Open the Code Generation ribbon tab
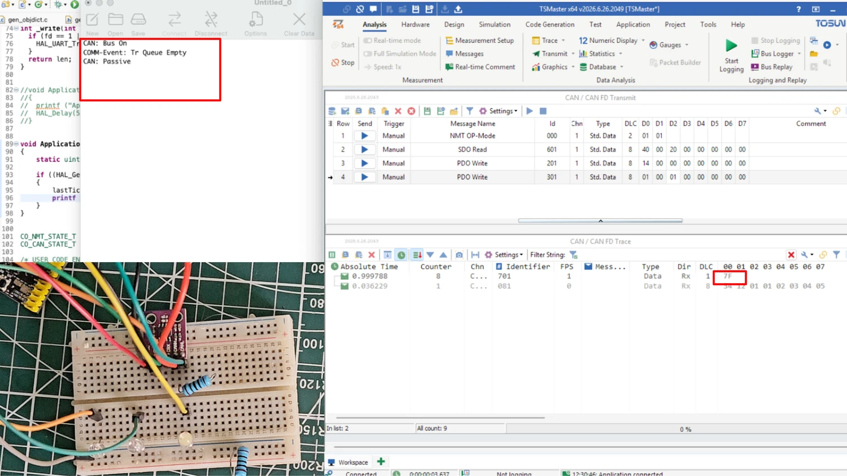 click(550, 25)
